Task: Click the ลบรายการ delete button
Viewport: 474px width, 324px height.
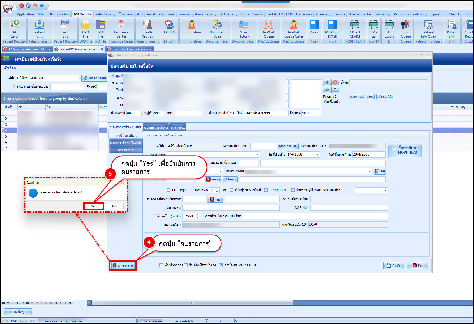Action: click(x=123, y=265)
